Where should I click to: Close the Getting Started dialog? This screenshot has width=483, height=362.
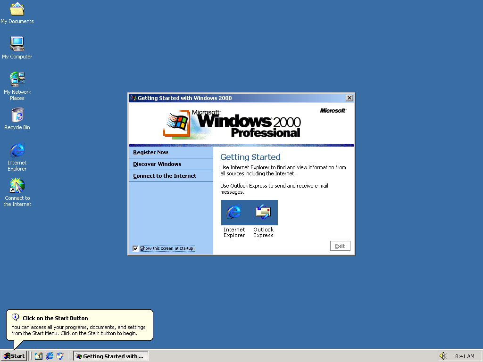click(x=350, y=98)
